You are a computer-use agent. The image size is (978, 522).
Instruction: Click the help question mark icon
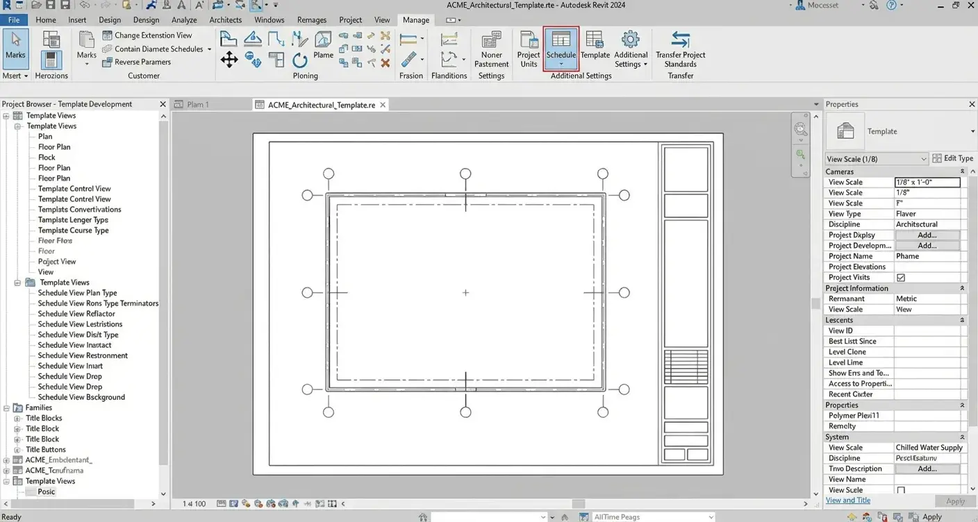click(x=892, y=6)
